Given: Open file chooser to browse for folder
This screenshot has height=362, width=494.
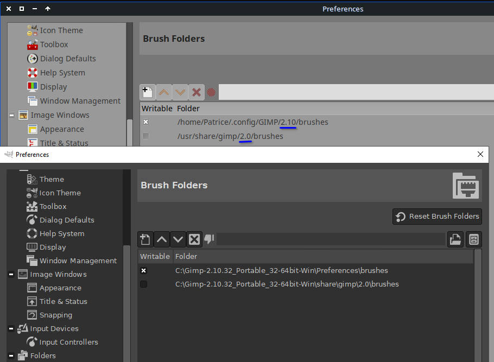Looking at the screenshot, I should [455, 239].
